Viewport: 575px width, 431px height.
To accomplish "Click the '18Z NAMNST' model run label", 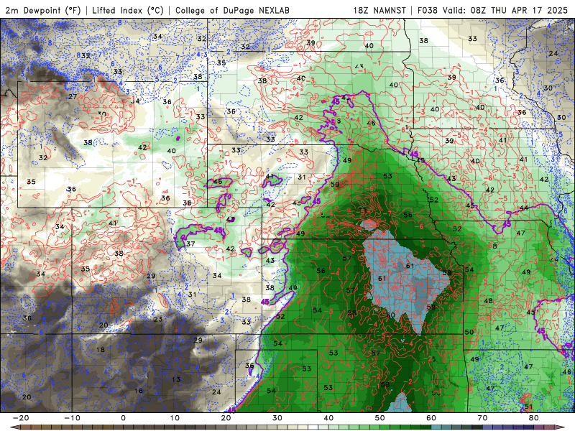I will click(x=379, y=10).
